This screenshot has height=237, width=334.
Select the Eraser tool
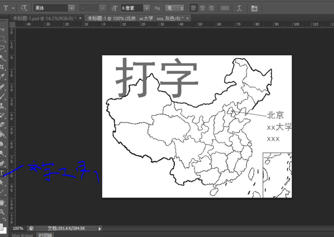[x=3, y=125]
